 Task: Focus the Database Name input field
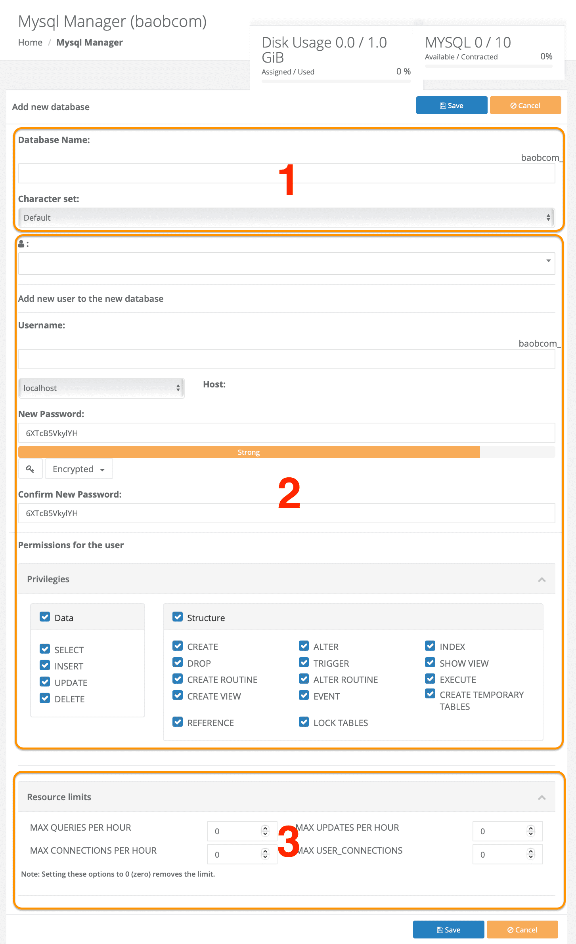[287, 174]
